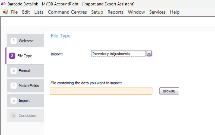Select step 6 Conclusion
This screenshot has width=215, height=135.
click(x=25, y=115)
